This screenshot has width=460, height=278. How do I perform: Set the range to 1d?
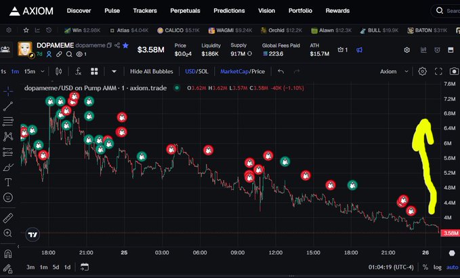68,267
